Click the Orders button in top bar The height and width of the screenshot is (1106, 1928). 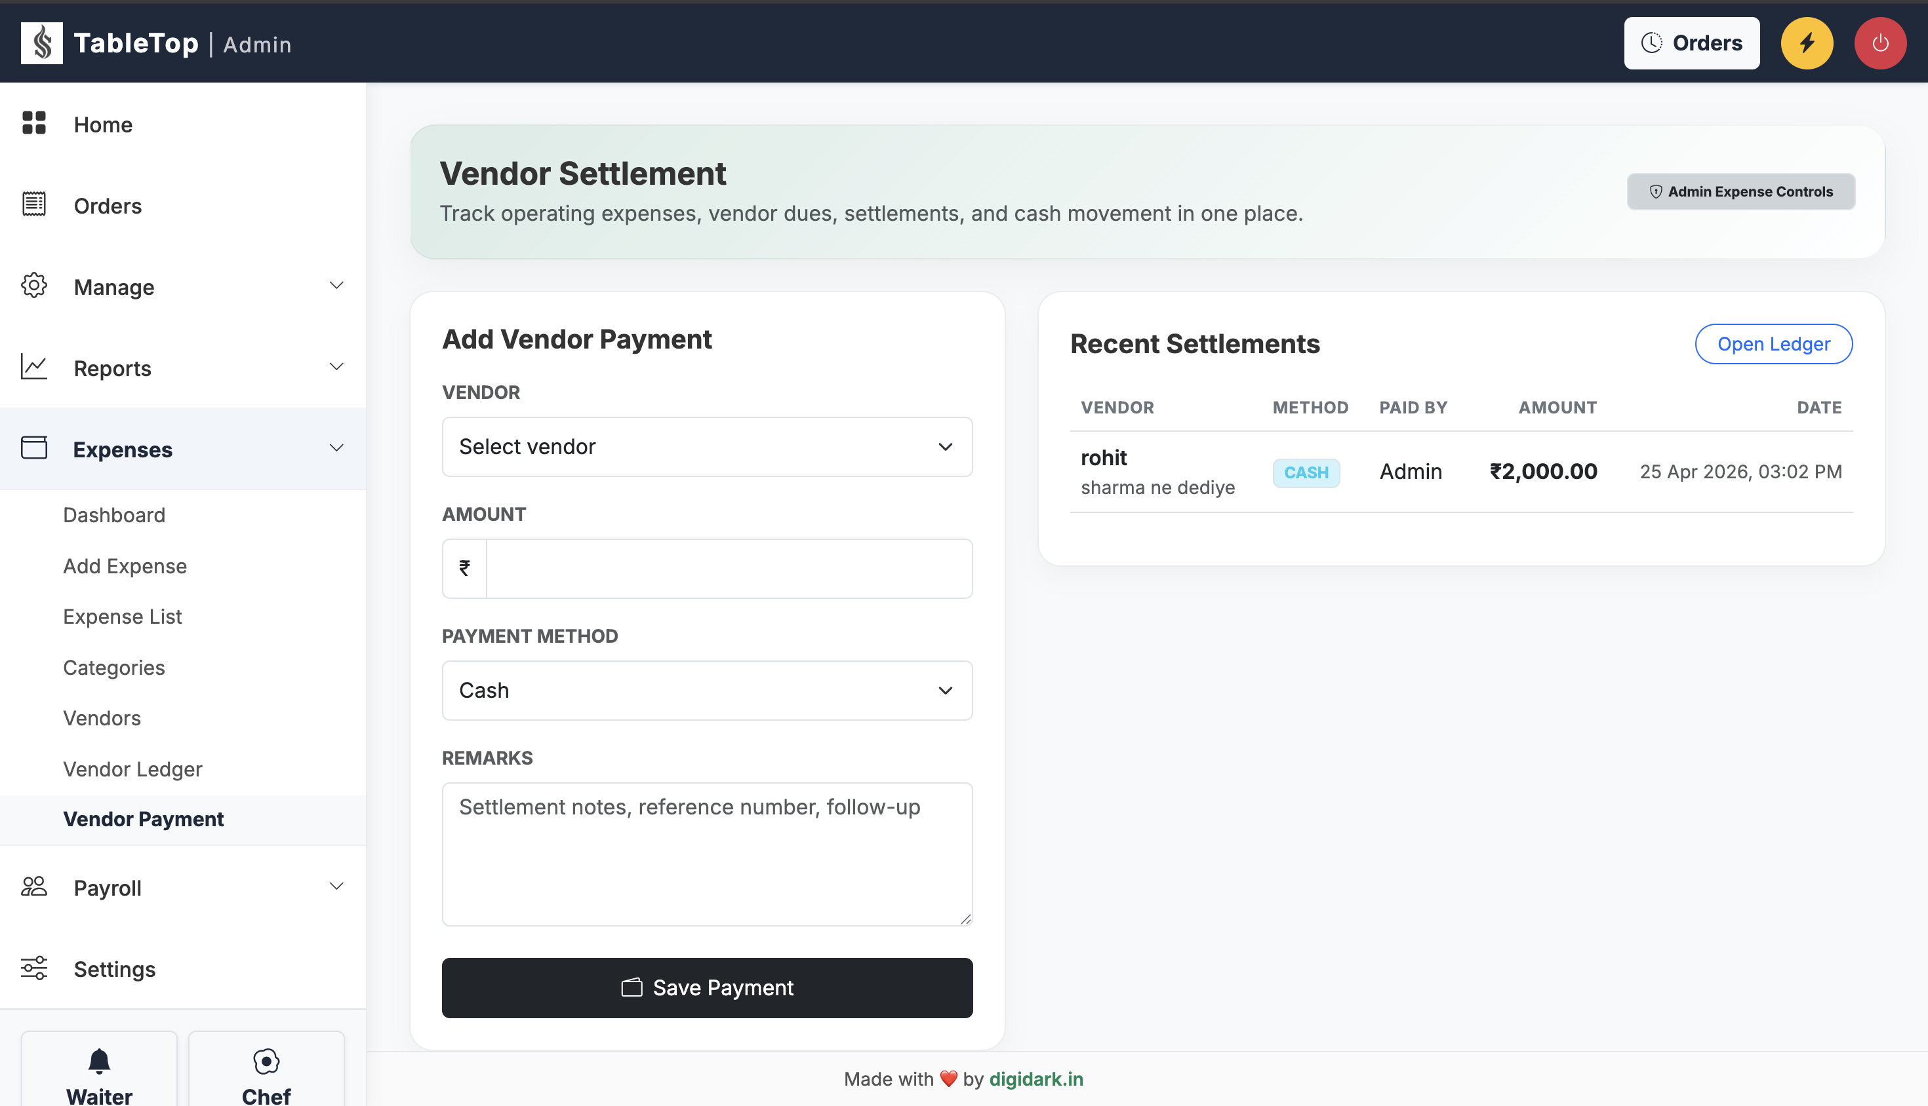[x=1691, y=43]
